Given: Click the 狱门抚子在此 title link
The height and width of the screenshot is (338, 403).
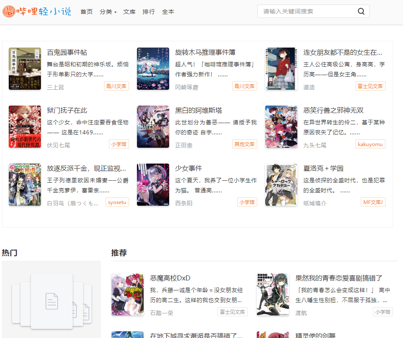Looking at the screenshot, I should 67,111.
